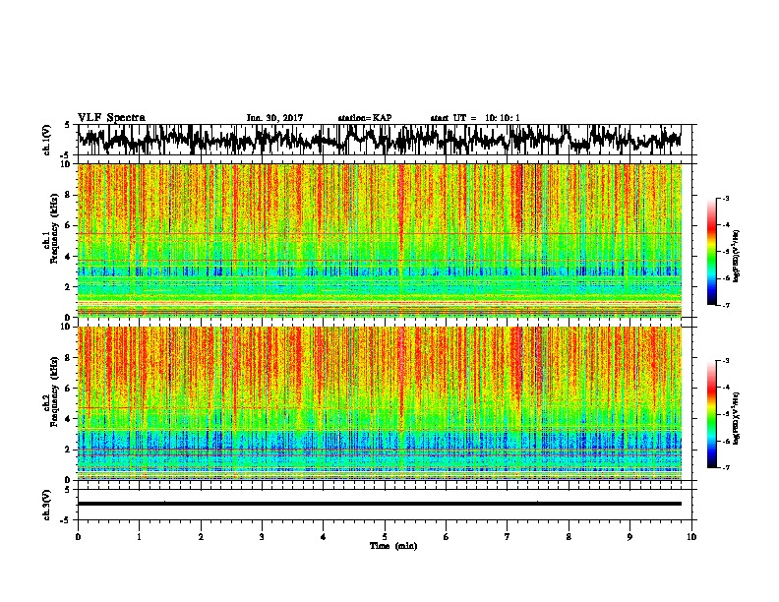Screen dimensions: 779x602
Task: Click the color scale bar beside ch.2 spectrogram
Action: point(711,414)
